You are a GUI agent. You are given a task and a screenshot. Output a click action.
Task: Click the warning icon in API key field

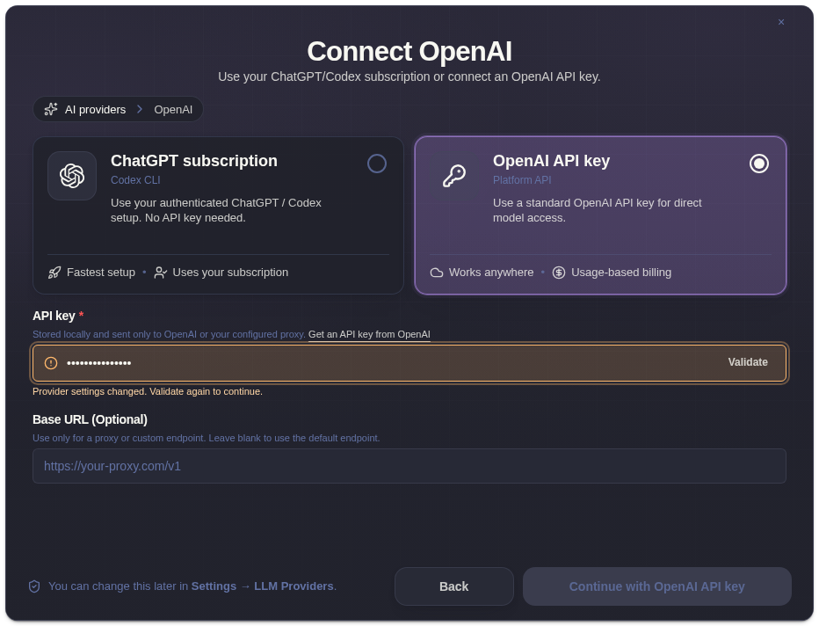pyautogui.click(x=51, y=362)
